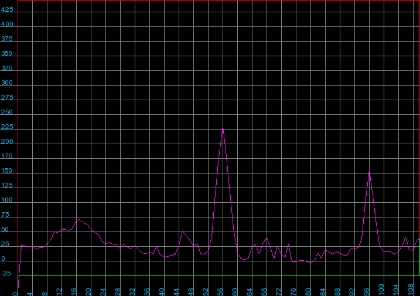
Task: Click the 125 vertical axis label
Action: [7, 186]
